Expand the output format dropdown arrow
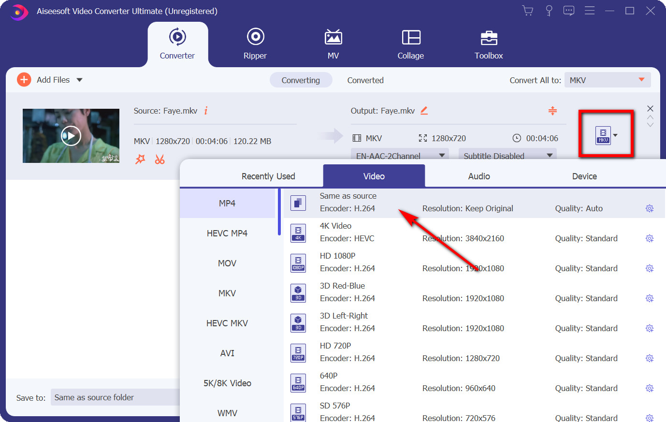 (615, 135)
